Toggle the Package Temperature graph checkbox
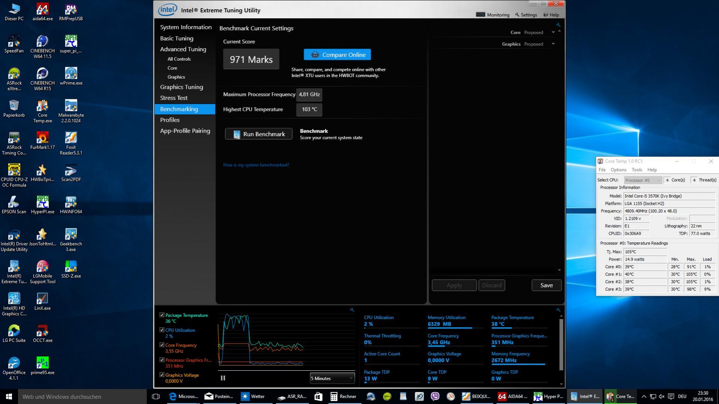Image resolution: width=719 pixels, height=404 pixels. coord(162,315)
